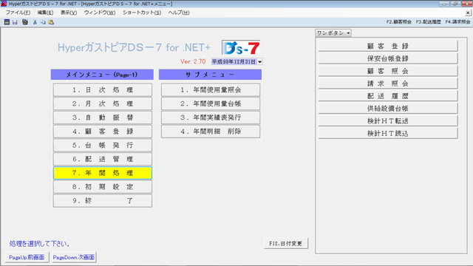Open the ヘルプ(H) menu
The image size is (473, 266).
179,13
